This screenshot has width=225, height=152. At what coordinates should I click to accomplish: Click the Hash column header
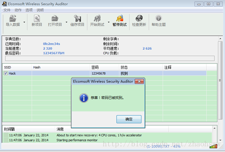[x=61, y=67]
